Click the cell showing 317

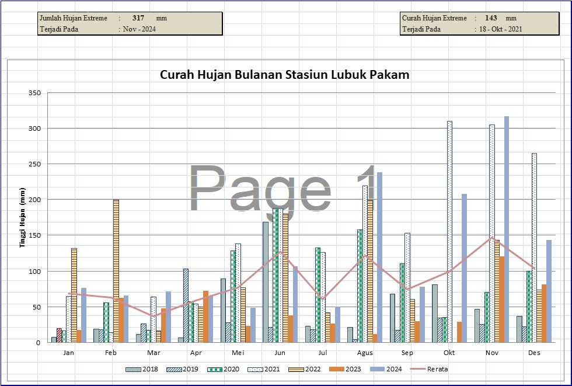coord(138,18)
